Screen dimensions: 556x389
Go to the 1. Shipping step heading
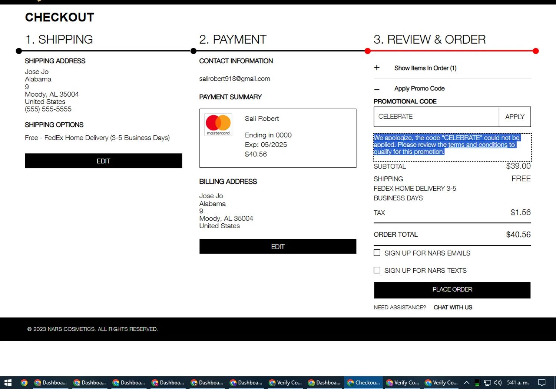point(59,39)
